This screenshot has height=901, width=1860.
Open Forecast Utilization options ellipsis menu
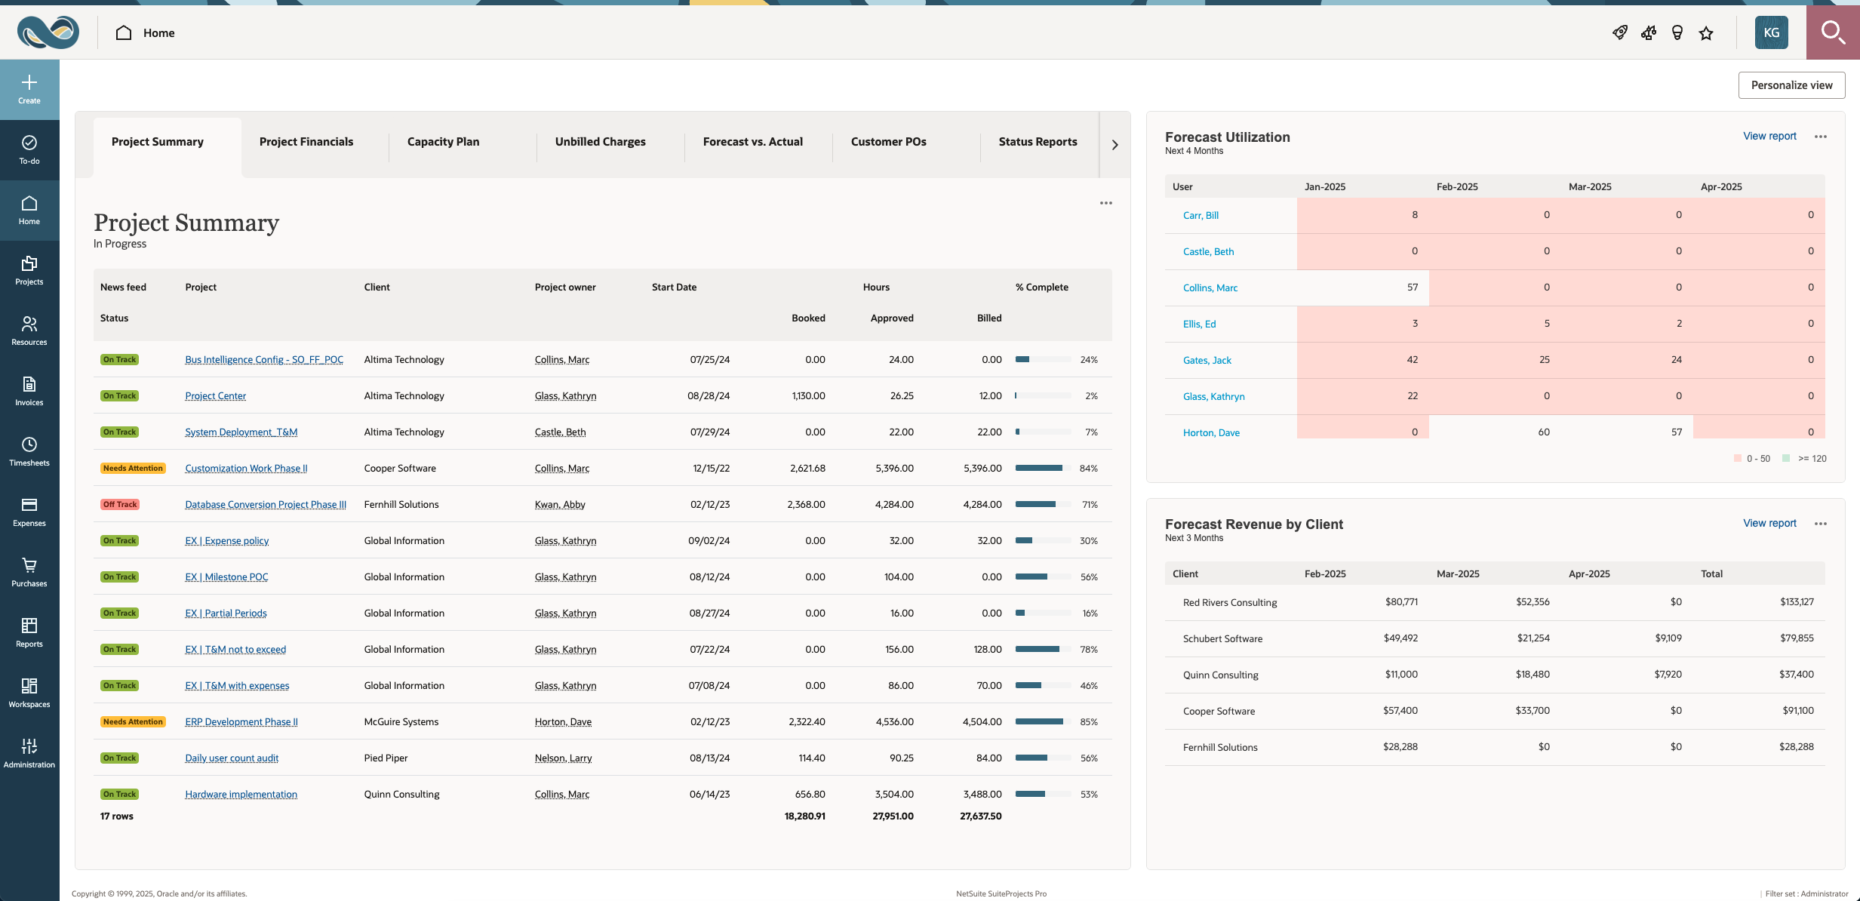pyautogui.click(x=1821, y=137)
